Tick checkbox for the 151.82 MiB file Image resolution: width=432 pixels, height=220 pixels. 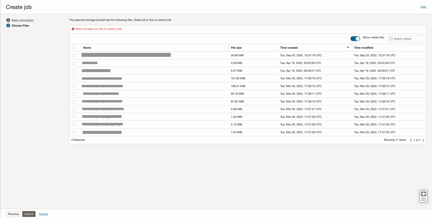point(74,78)
